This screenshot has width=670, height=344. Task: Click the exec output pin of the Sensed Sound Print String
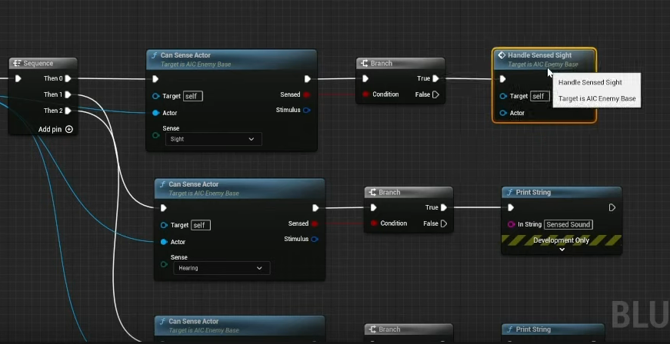click(x=612, y=207)
